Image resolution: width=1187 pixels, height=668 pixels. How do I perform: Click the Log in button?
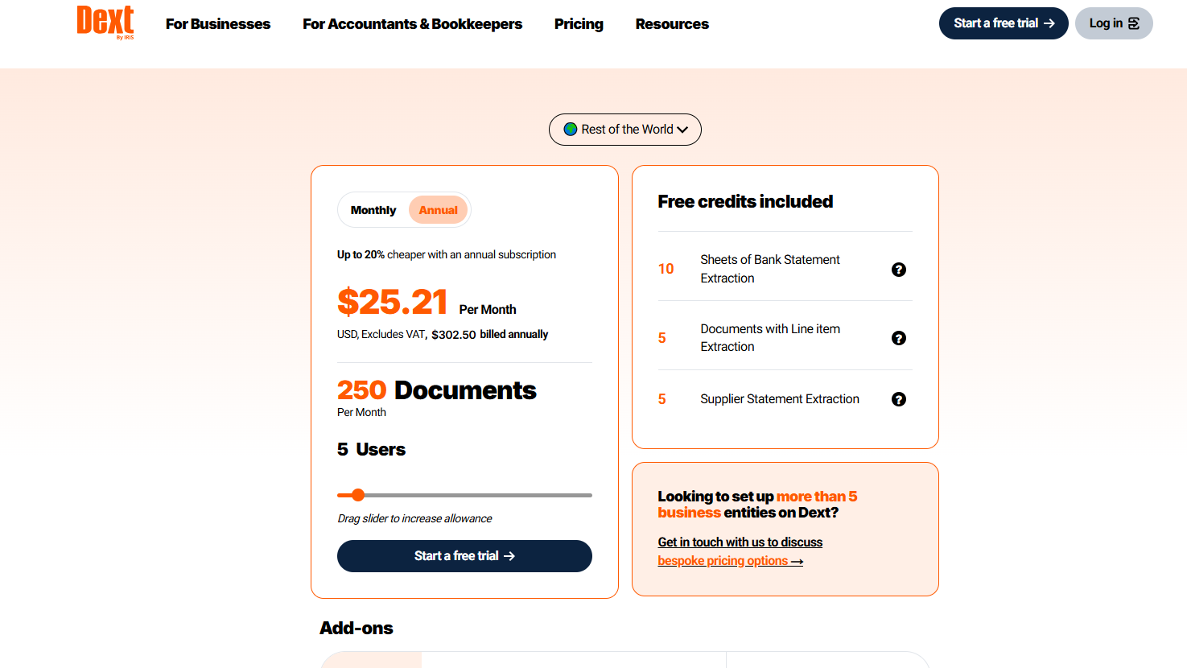1114,23
